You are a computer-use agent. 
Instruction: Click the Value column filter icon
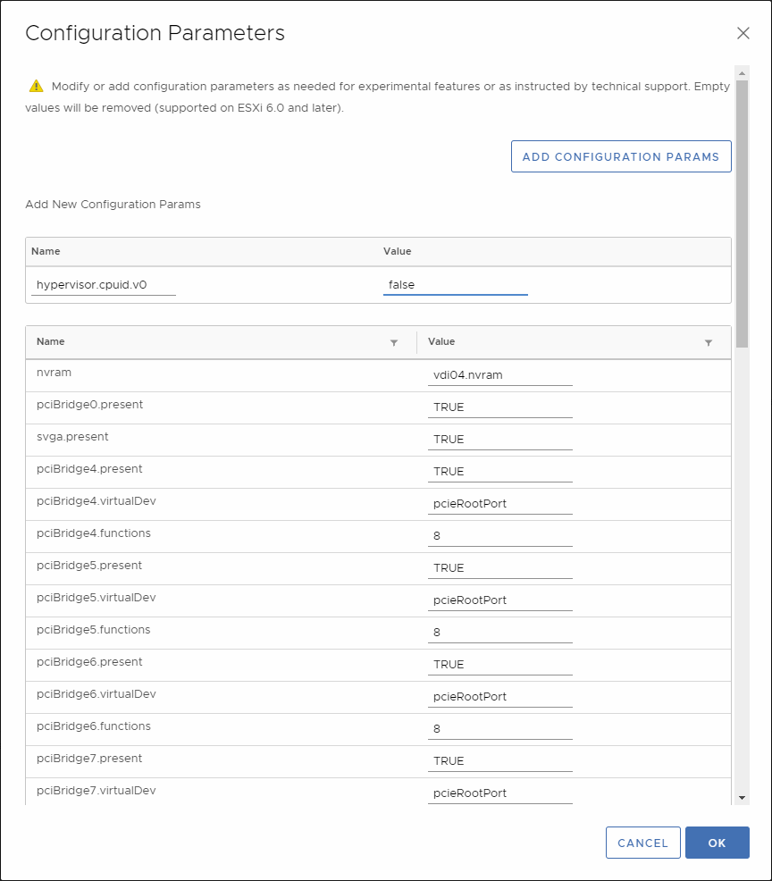click(x=709, y=342)
